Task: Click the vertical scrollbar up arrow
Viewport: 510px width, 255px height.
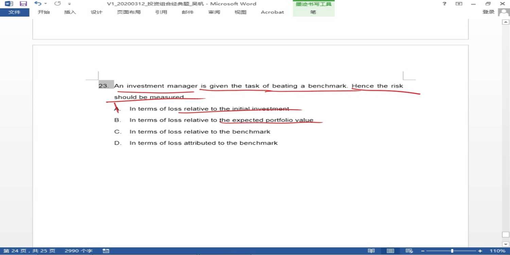Action: click(x=505, y=22)
